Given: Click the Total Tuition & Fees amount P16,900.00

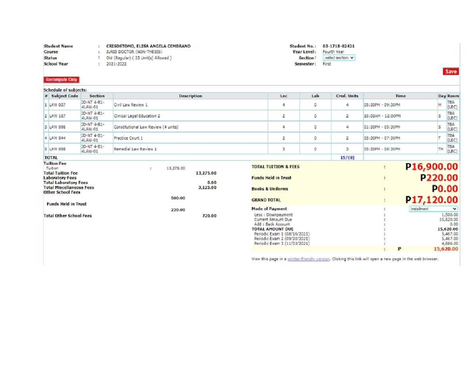Looking at the screenshot, I should click(x=432, y=167).
